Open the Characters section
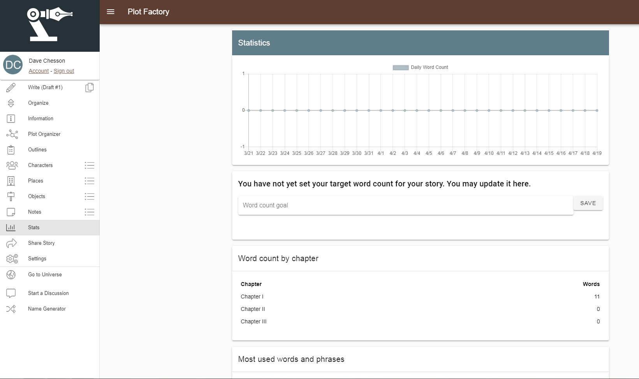The width and height of the screenshot is (639, 379). (x=40, y=165)
